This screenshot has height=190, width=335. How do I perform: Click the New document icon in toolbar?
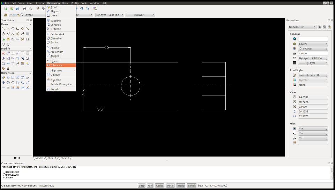pyautogui.click(x=6, y=8)
